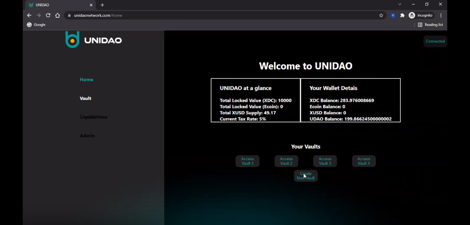
Task: Click the Welcome to UNIDAO heading
Action: (x=305, y=66)
